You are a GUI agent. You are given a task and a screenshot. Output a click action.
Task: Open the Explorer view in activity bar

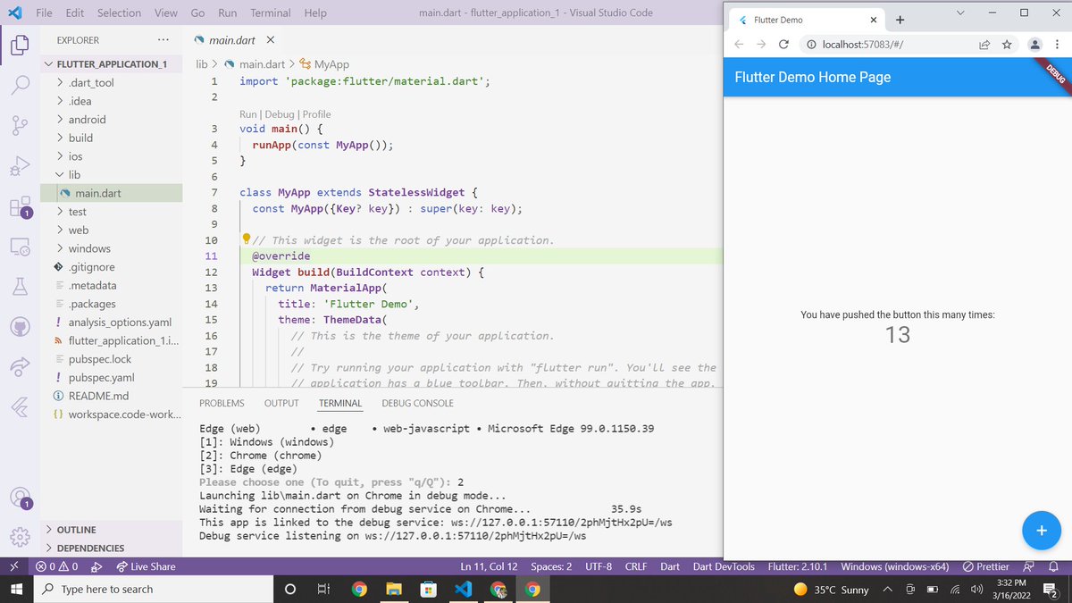(x=20, y=45)
